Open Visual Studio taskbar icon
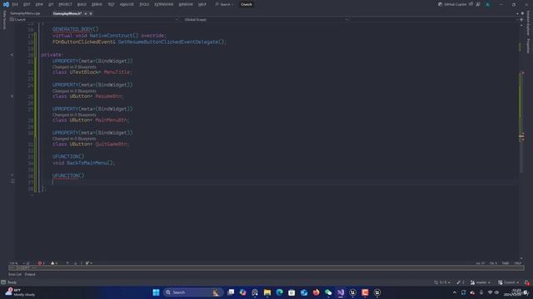Viewport: 533px width, 299px height. coord(341,292)
